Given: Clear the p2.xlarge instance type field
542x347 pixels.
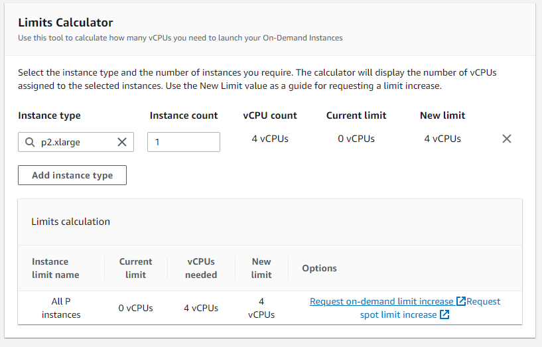Looking at the screenshot, I should click(122, 142).
